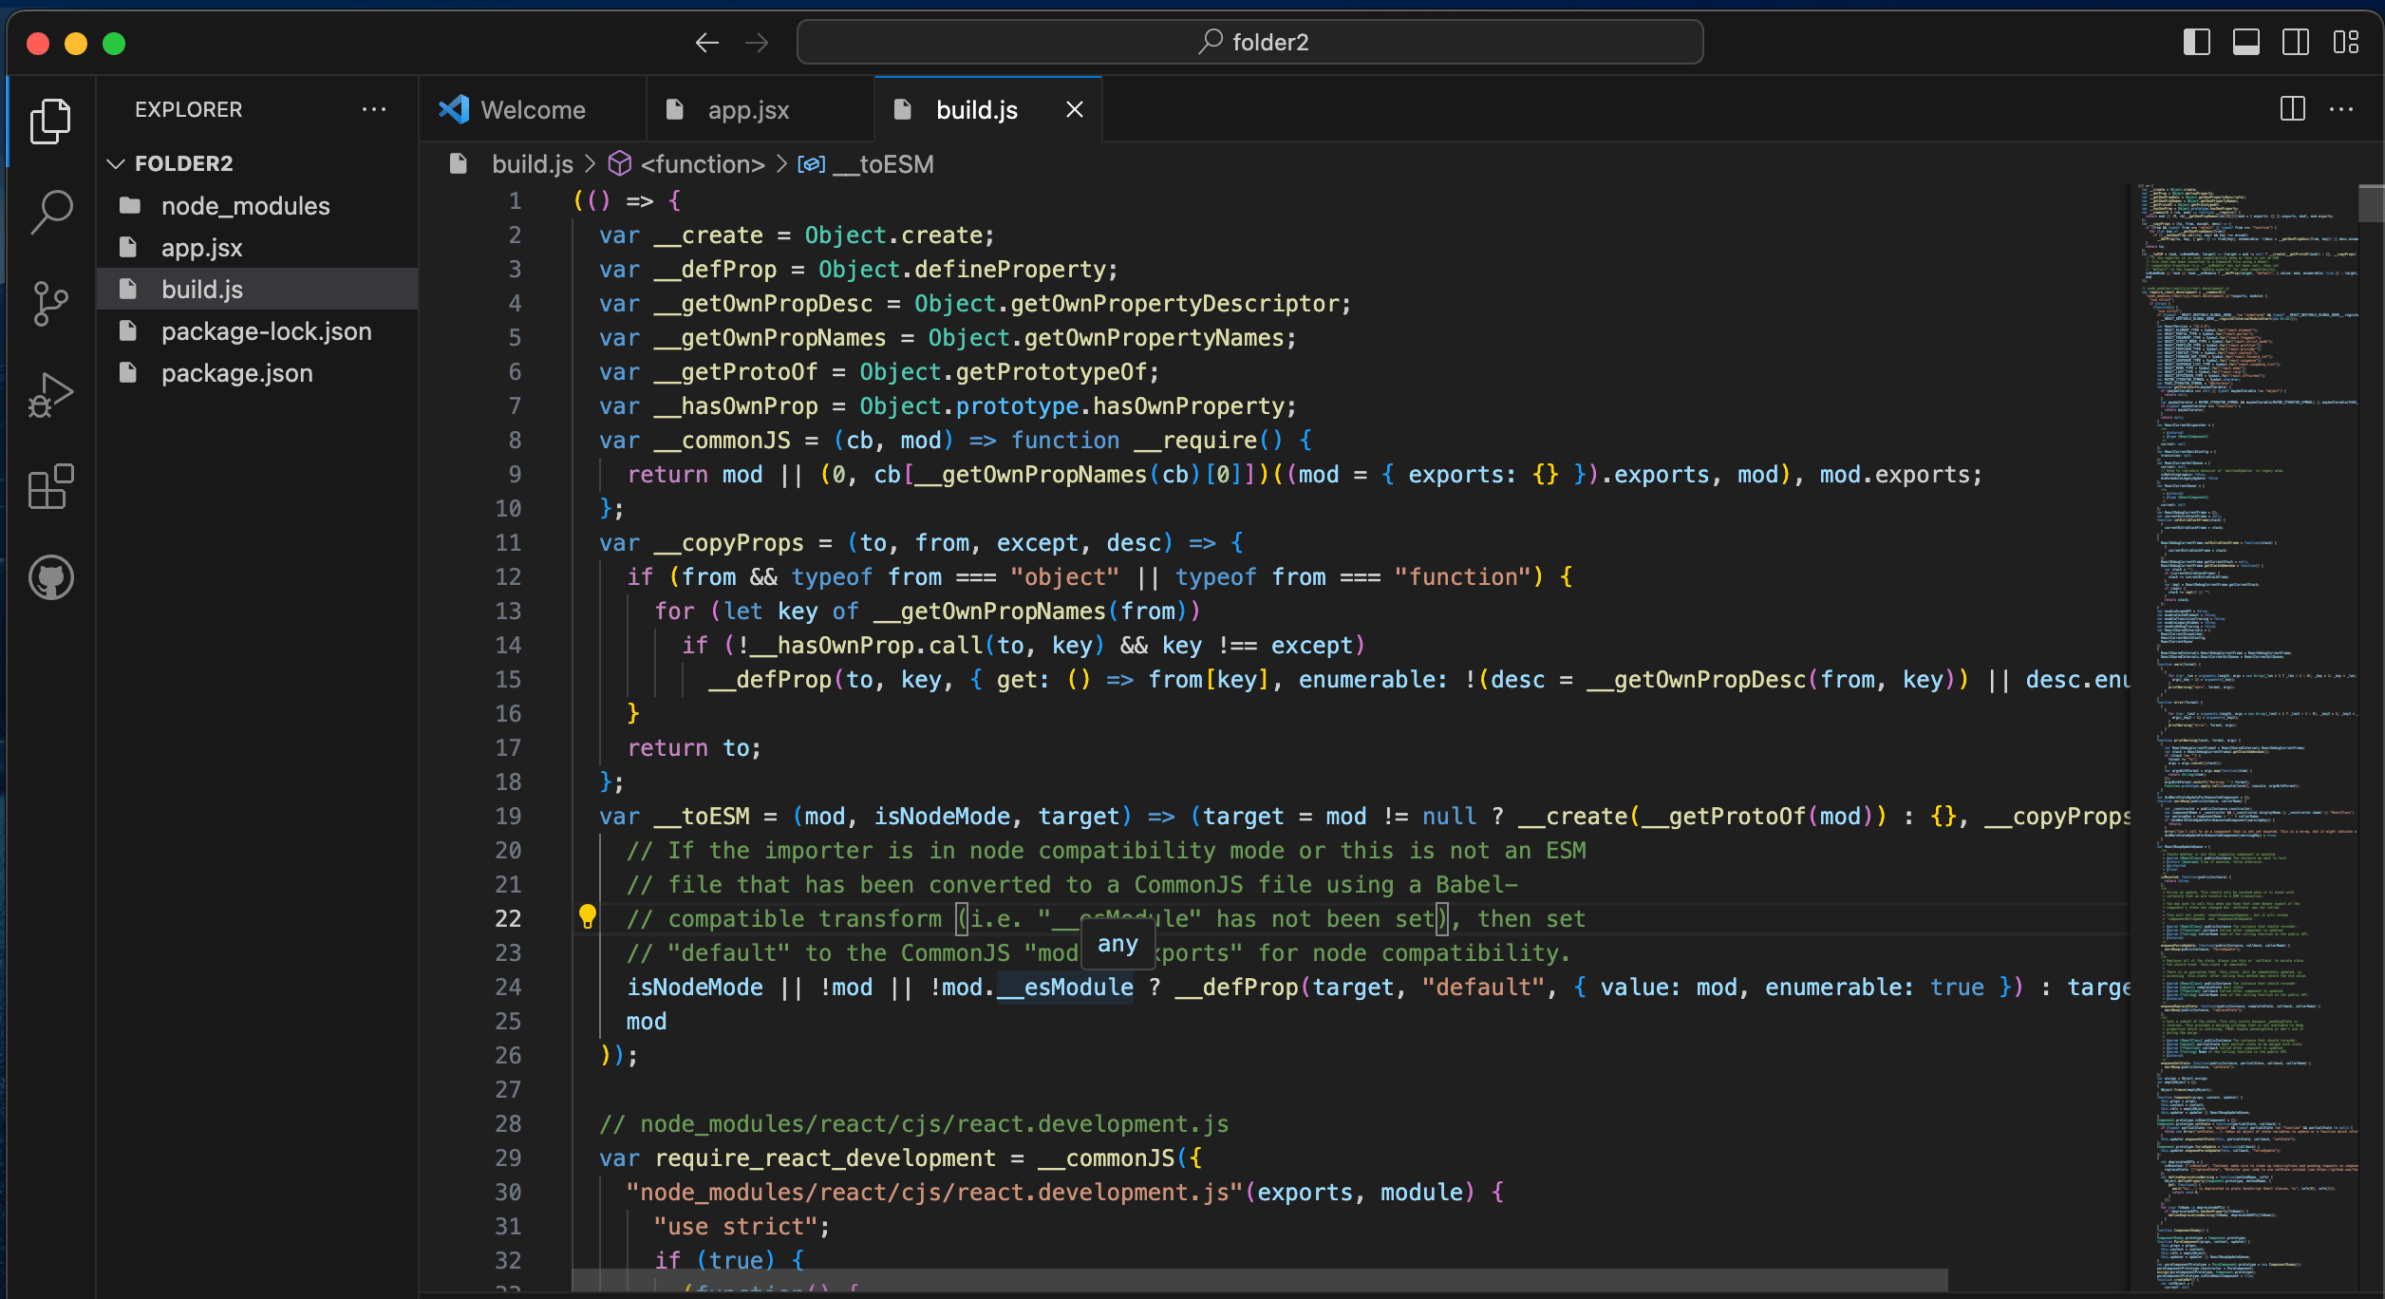Screen dimensions: 2385x1299
Task: Open the GitHub view in activity bar
Action: (x=50, y=577)
